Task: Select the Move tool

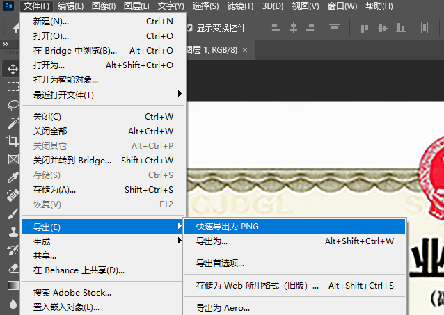Action: 13,69
